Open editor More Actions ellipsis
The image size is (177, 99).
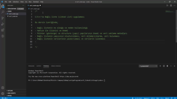pyautogui.click(x=175, y=5)
